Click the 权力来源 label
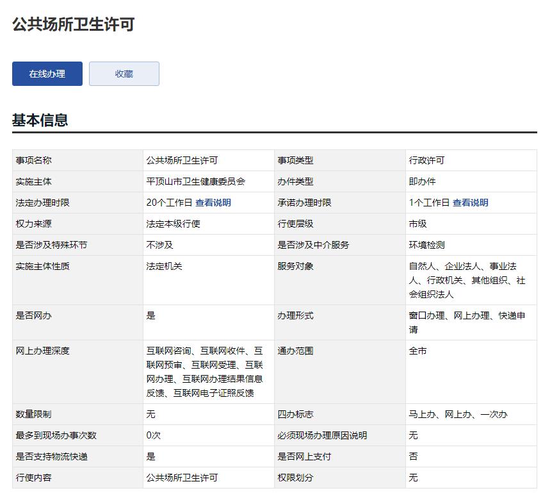 point(33,224)
